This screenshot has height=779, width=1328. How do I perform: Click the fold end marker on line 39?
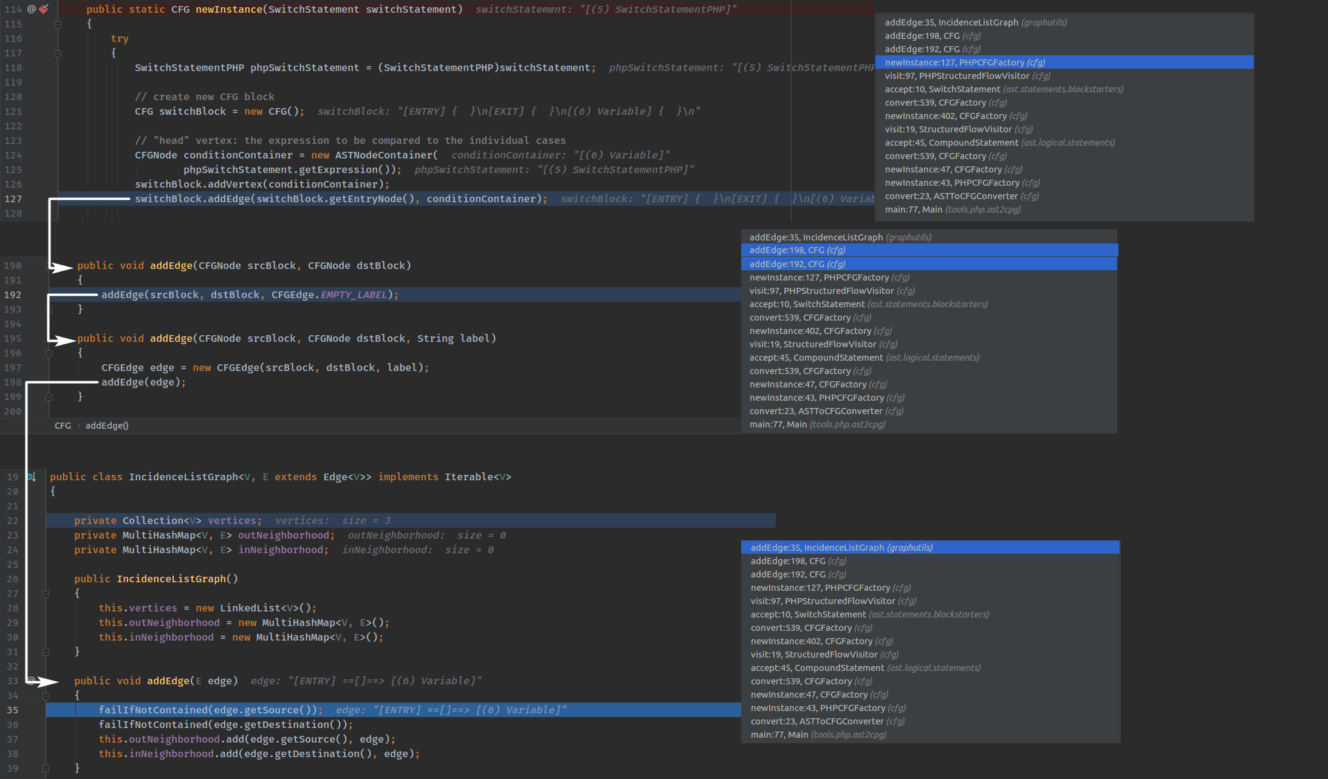[x=46, y=769]
